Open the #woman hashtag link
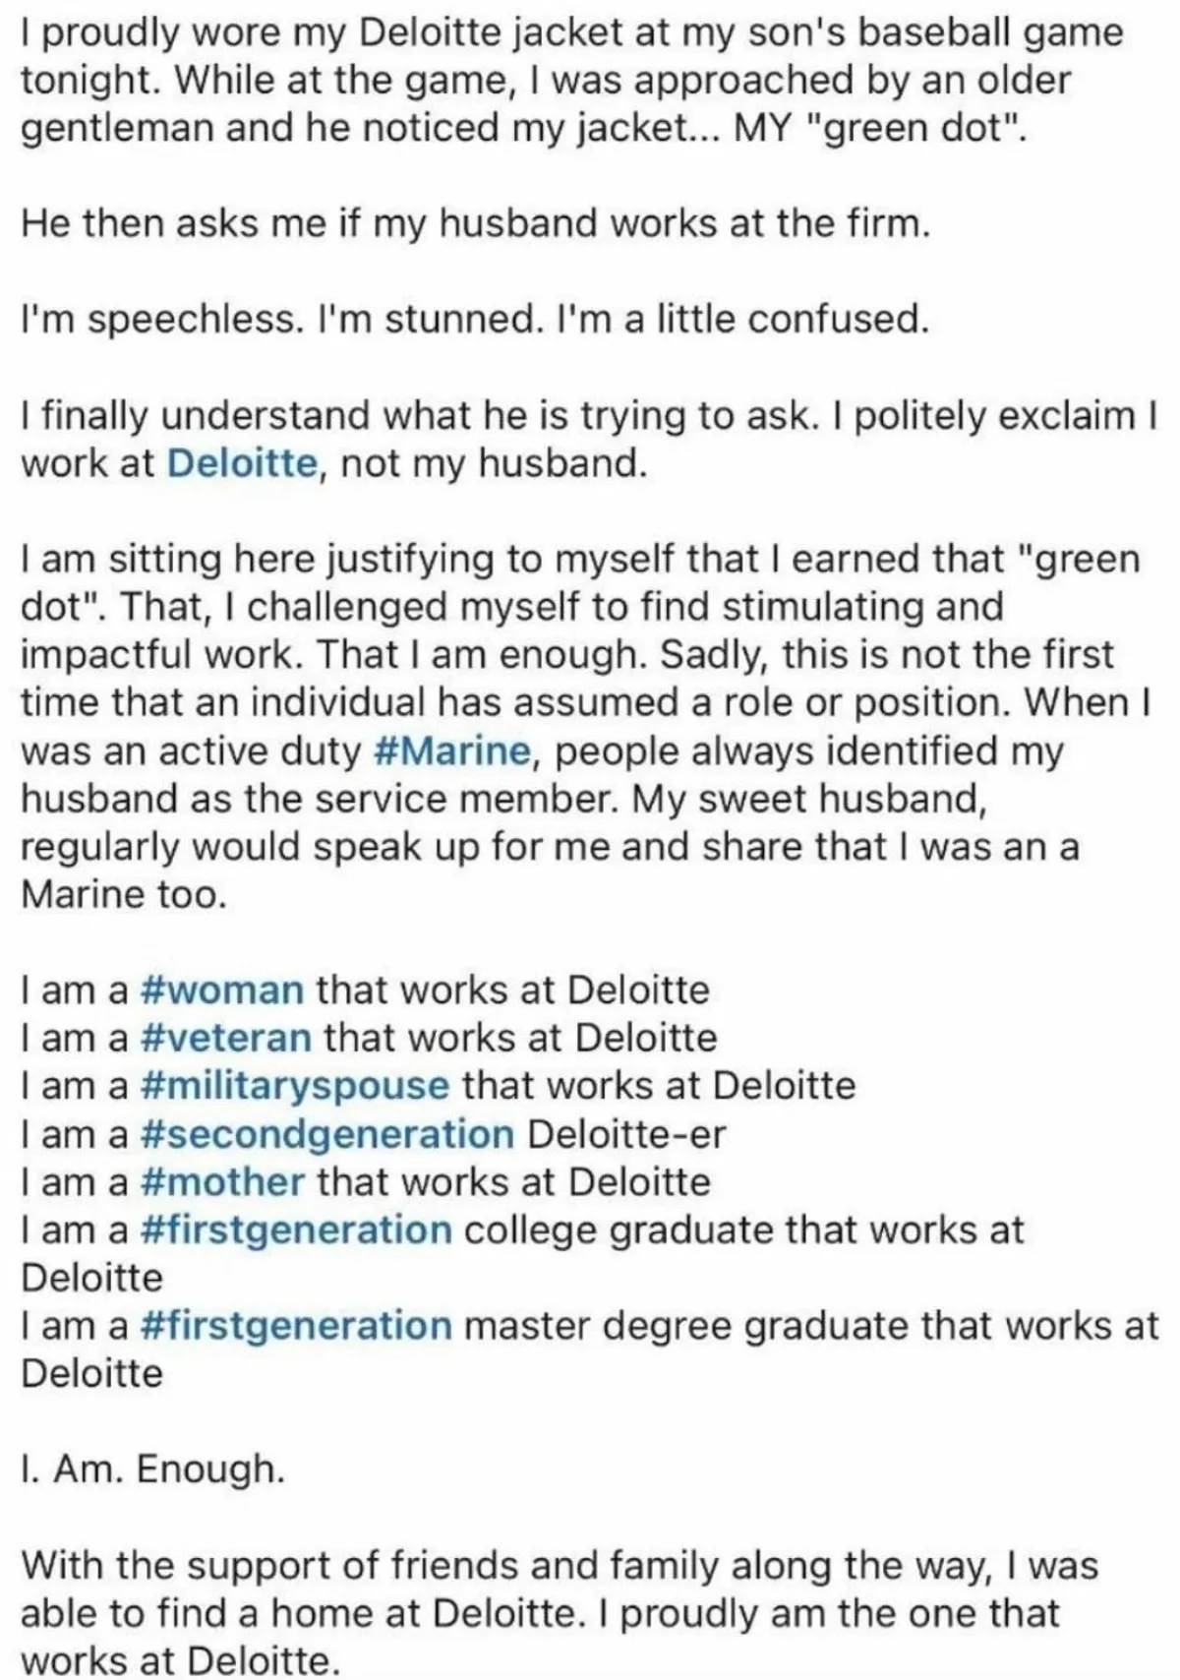Image resolution: width=1180 pixels, height=1680 pixels. 222,989
